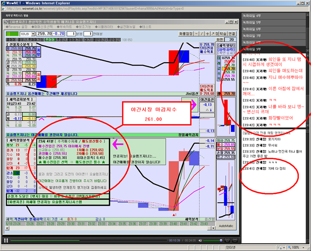
Task: Select the + crosshair tool
Action: click(x=207, y=34)
